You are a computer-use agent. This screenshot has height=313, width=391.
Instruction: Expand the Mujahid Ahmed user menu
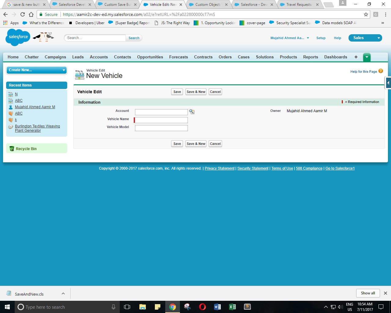point(290,38)
